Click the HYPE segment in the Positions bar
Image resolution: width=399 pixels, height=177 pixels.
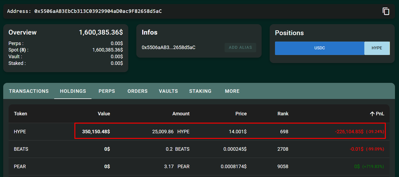click(x=377, y=48)
